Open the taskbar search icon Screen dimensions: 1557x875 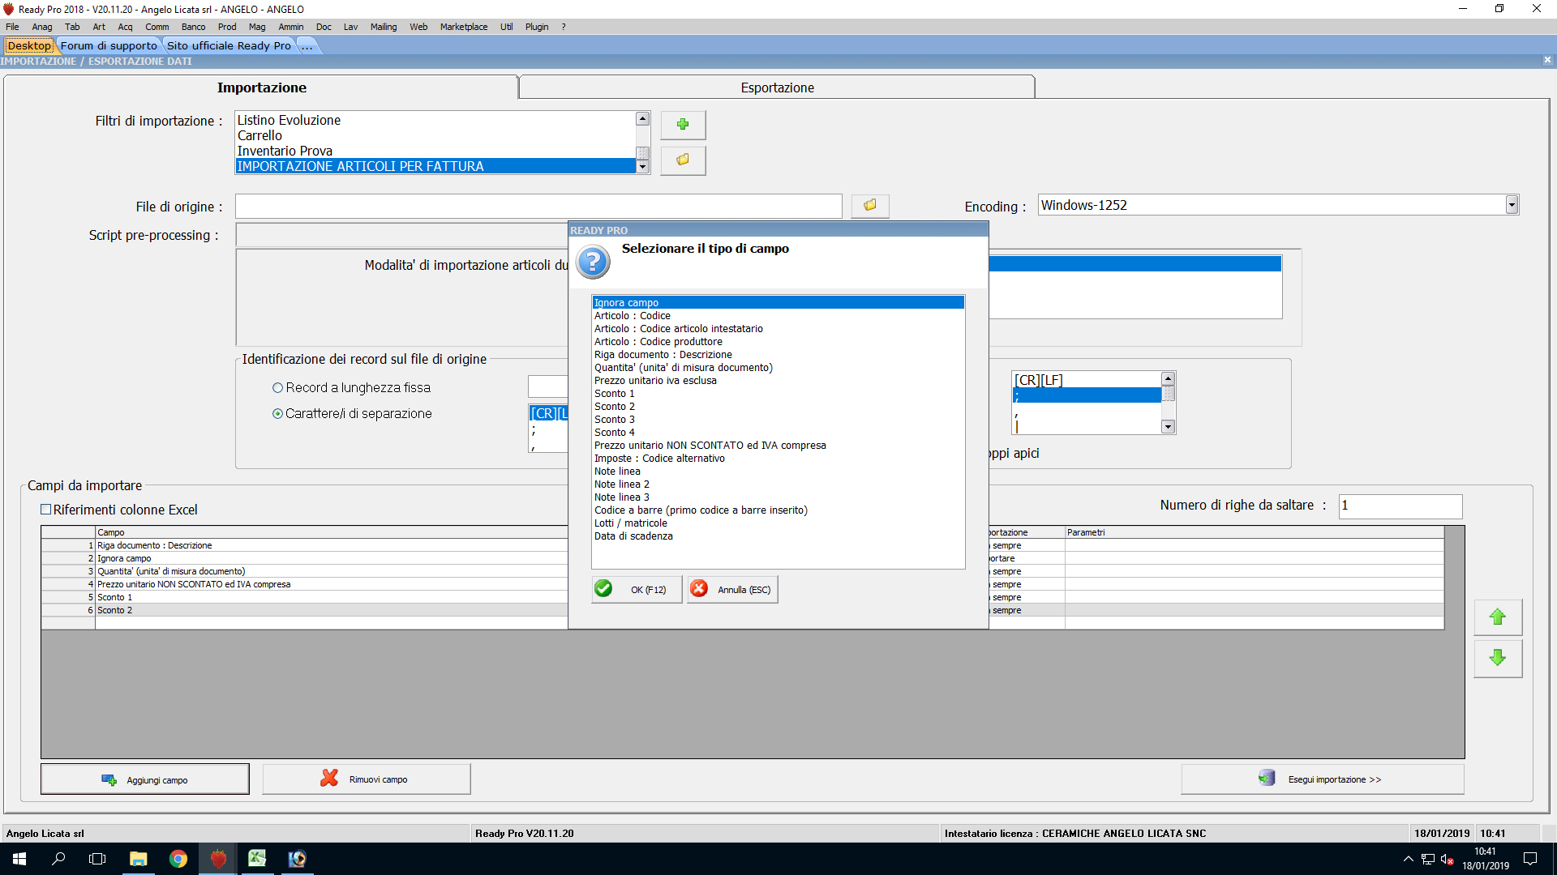pyautogui.click(x=58, y=859)
